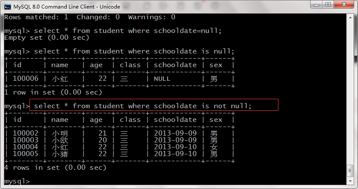Click the 'Changed: 0' text
The width and height of the screenshot is (358, 189).
(98, 17)
